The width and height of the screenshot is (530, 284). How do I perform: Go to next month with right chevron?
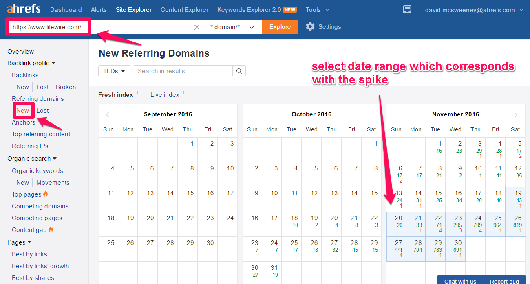(516, 115)
